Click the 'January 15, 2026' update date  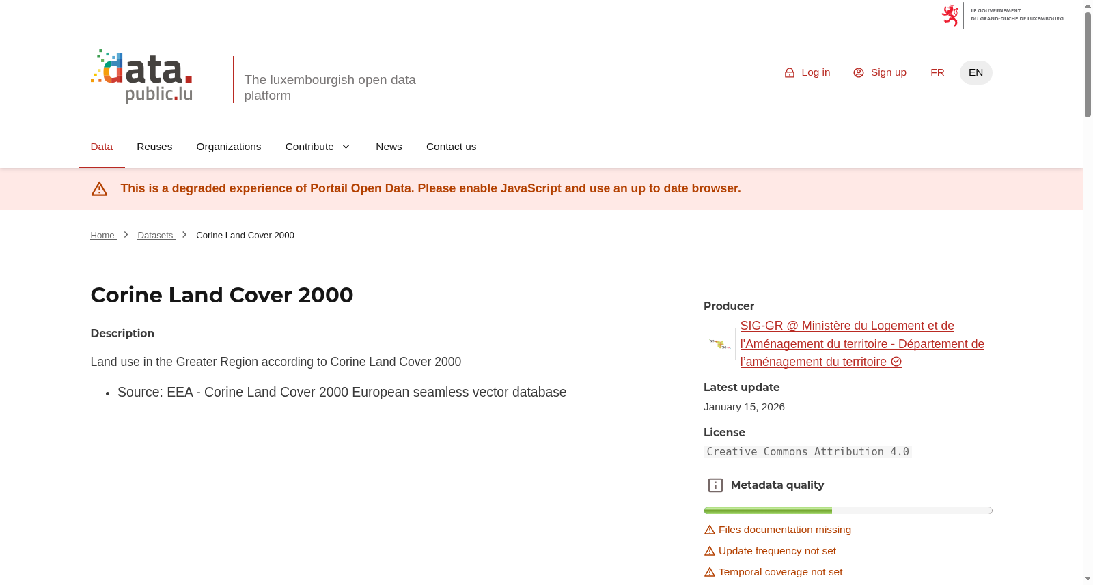744,407
